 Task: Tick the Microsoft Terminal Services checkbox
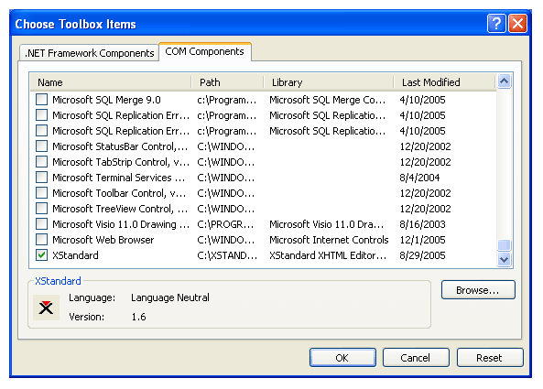pos(41,178)
